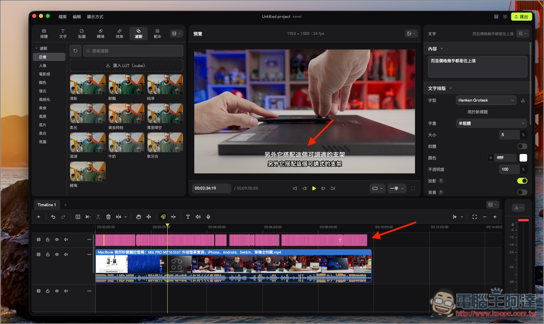Open the 貼圖 stickers panel
This screenshot has height=324, width=544.
[x=82, y=34]
